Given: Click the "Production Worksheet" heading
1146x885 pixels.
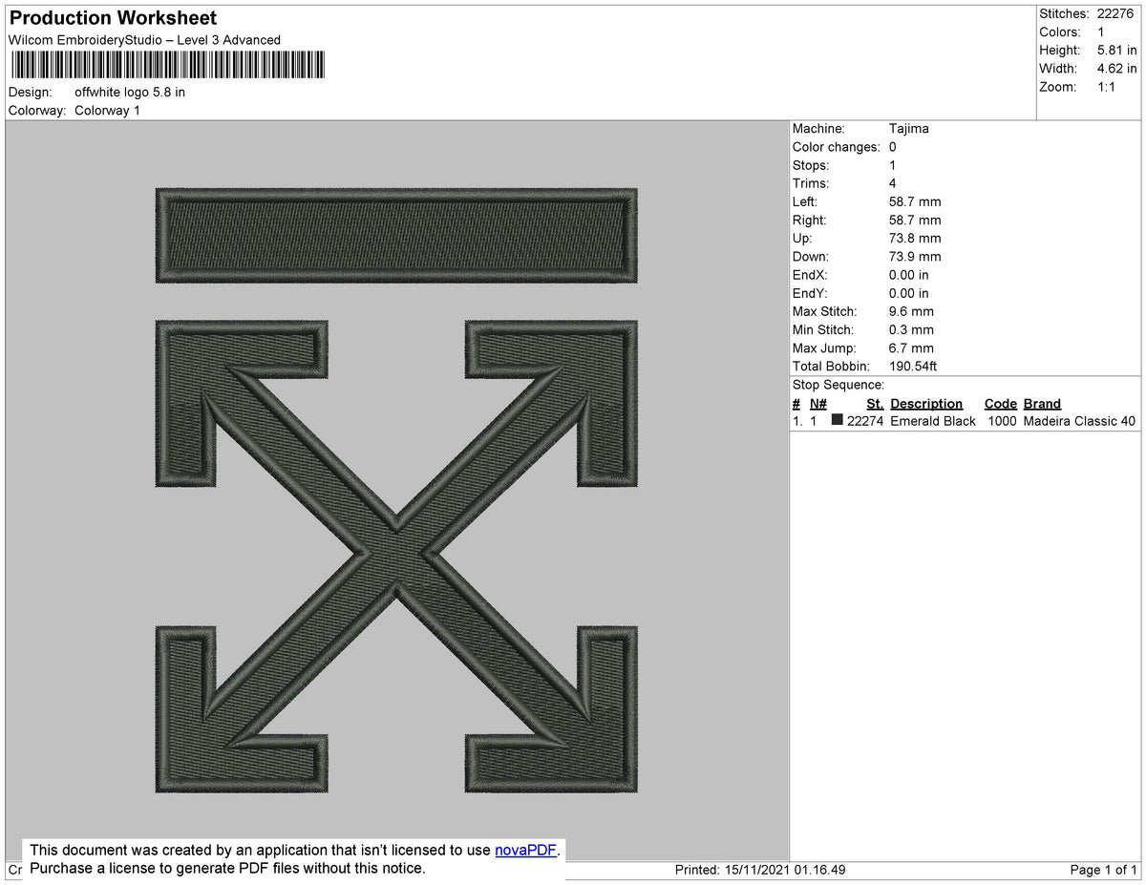Looking at the screenshot, I should click(x=114, y=18).
